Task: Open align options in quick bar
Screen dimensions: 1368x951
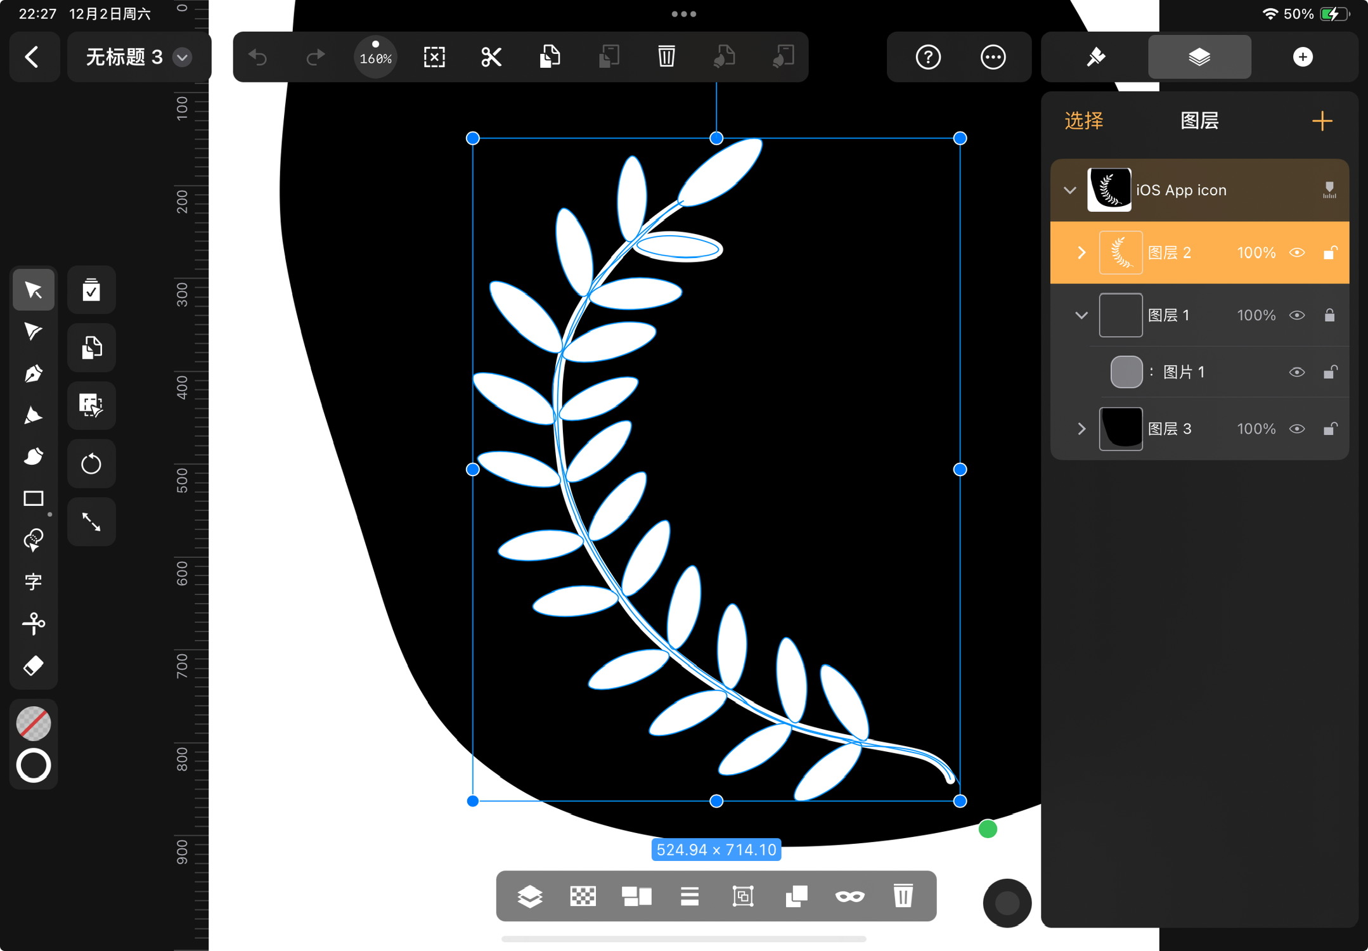Action: [636, 896]
